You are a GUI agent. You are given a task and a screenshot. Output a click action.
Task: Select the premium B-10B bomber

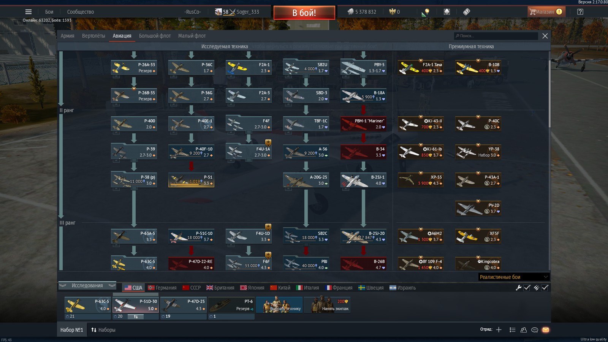click(478, 67)
